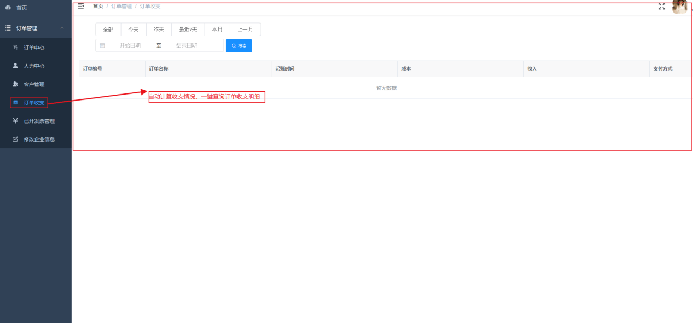Toggle fullscreen with the expand icon
Viewport: 693px width, 323px height.
661,6
